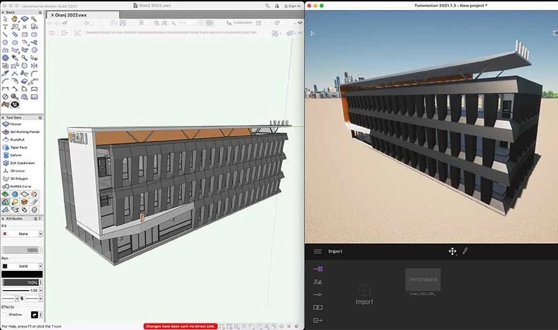This screenshot has width=558, height=330.
Task: Adjust the Pen opacity 100% slider
Action: pos(22,282)
